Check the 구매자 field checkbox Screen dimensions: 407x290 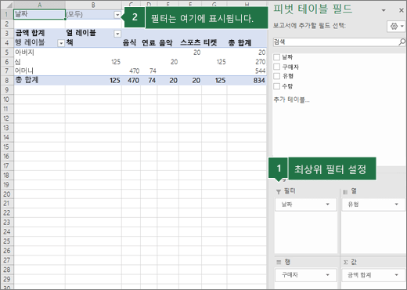(x=276, y=67)
